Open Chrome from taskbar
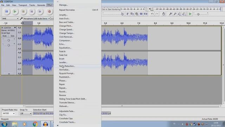Image resolution: width=225 pixels, height=127 pixels. click(x=35, y=124)
